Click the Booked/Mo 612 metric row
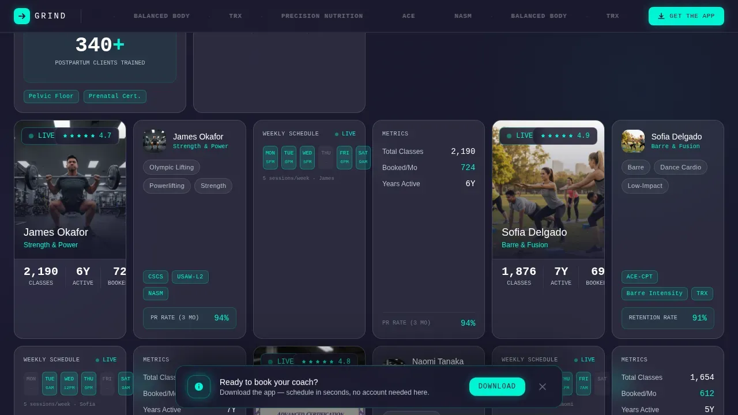The width and height of the screenshot is (738, 415). tap(668, 394)
